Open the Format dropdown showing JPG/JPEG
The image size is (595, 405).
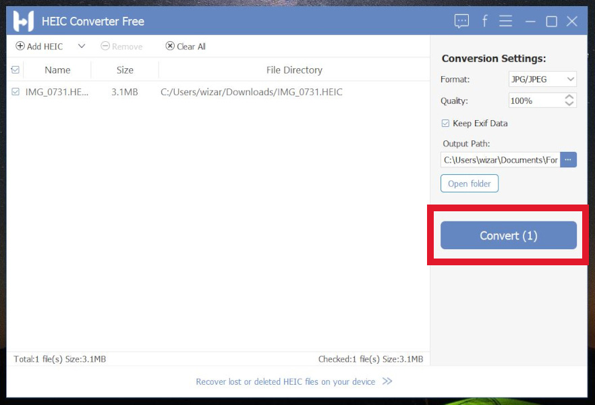click(542, 78)
